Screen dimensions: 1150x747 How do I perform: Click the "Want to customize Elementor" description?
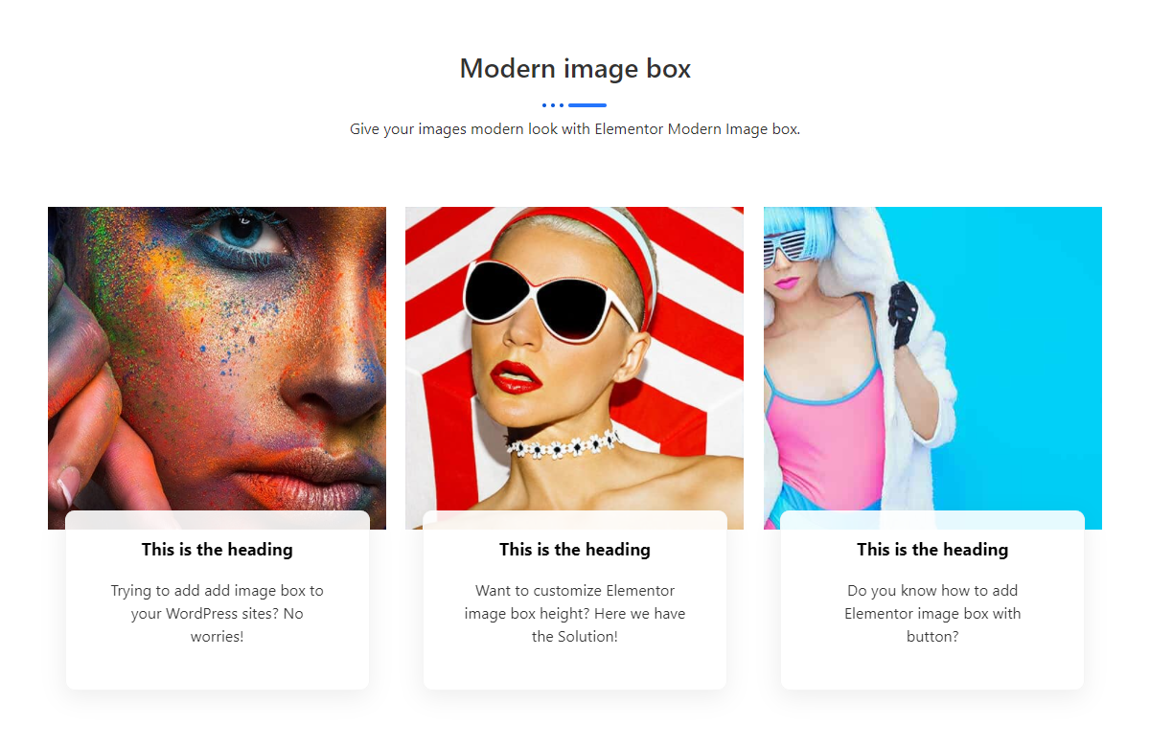tap(574, 613)
